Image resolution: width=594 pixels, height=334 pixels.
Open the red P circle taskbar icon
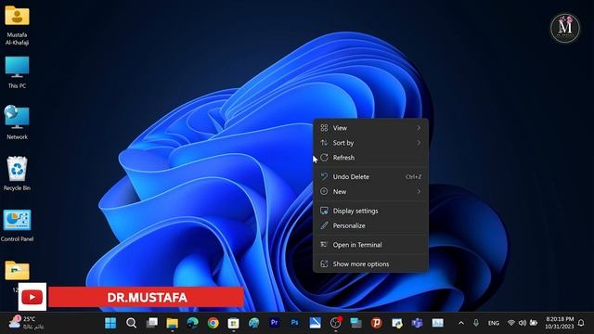[x=376, y=323]
